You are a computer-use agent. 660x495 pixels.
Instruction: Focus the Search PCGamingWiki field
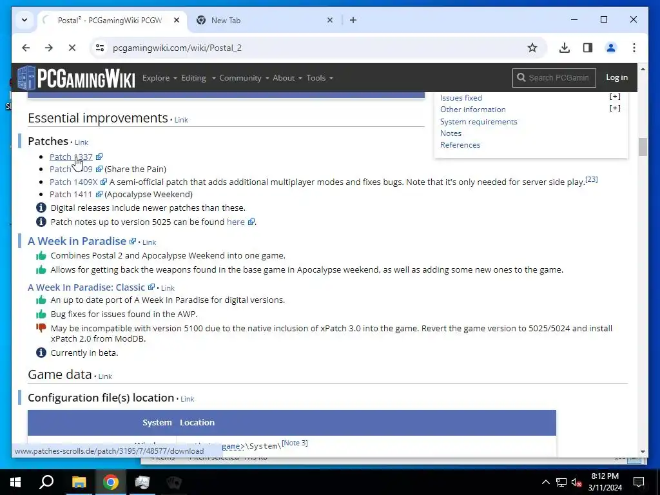point(554,78)
